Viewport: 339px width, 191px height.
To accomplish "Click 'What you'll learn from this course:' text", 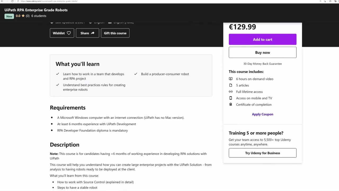I will [x=74, y=176].
